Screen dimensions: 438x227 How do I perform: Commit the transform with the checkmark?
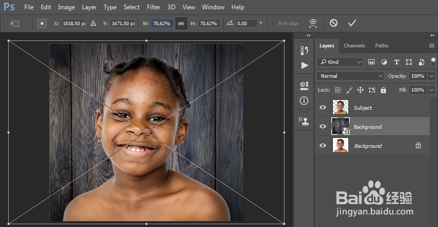[352, 23]
